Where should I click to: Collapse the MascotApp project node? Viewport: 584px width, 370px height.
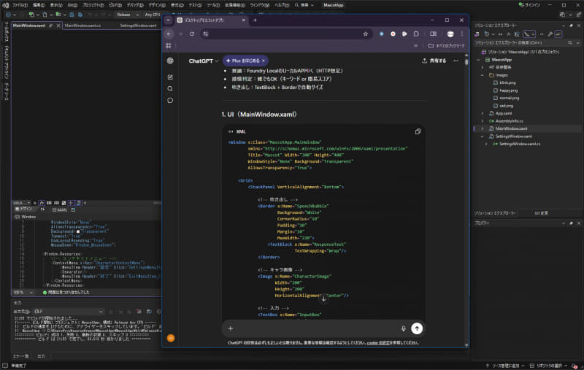coord(479,60)
